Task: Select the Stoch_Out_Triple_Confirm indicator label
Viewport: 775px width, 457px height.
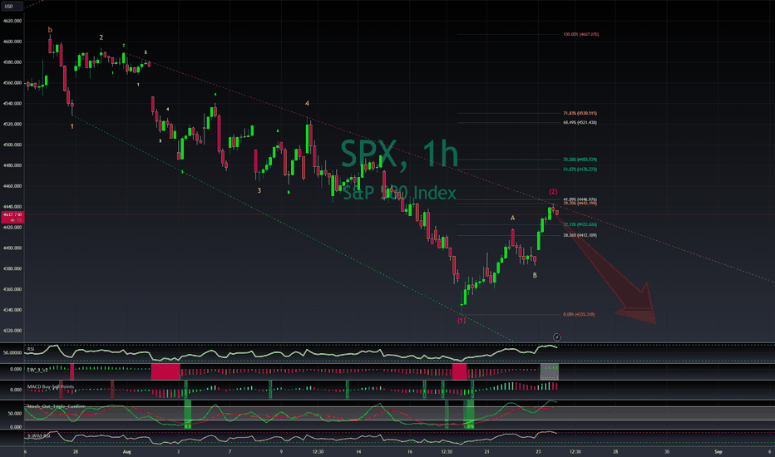Action: [57, 406]
